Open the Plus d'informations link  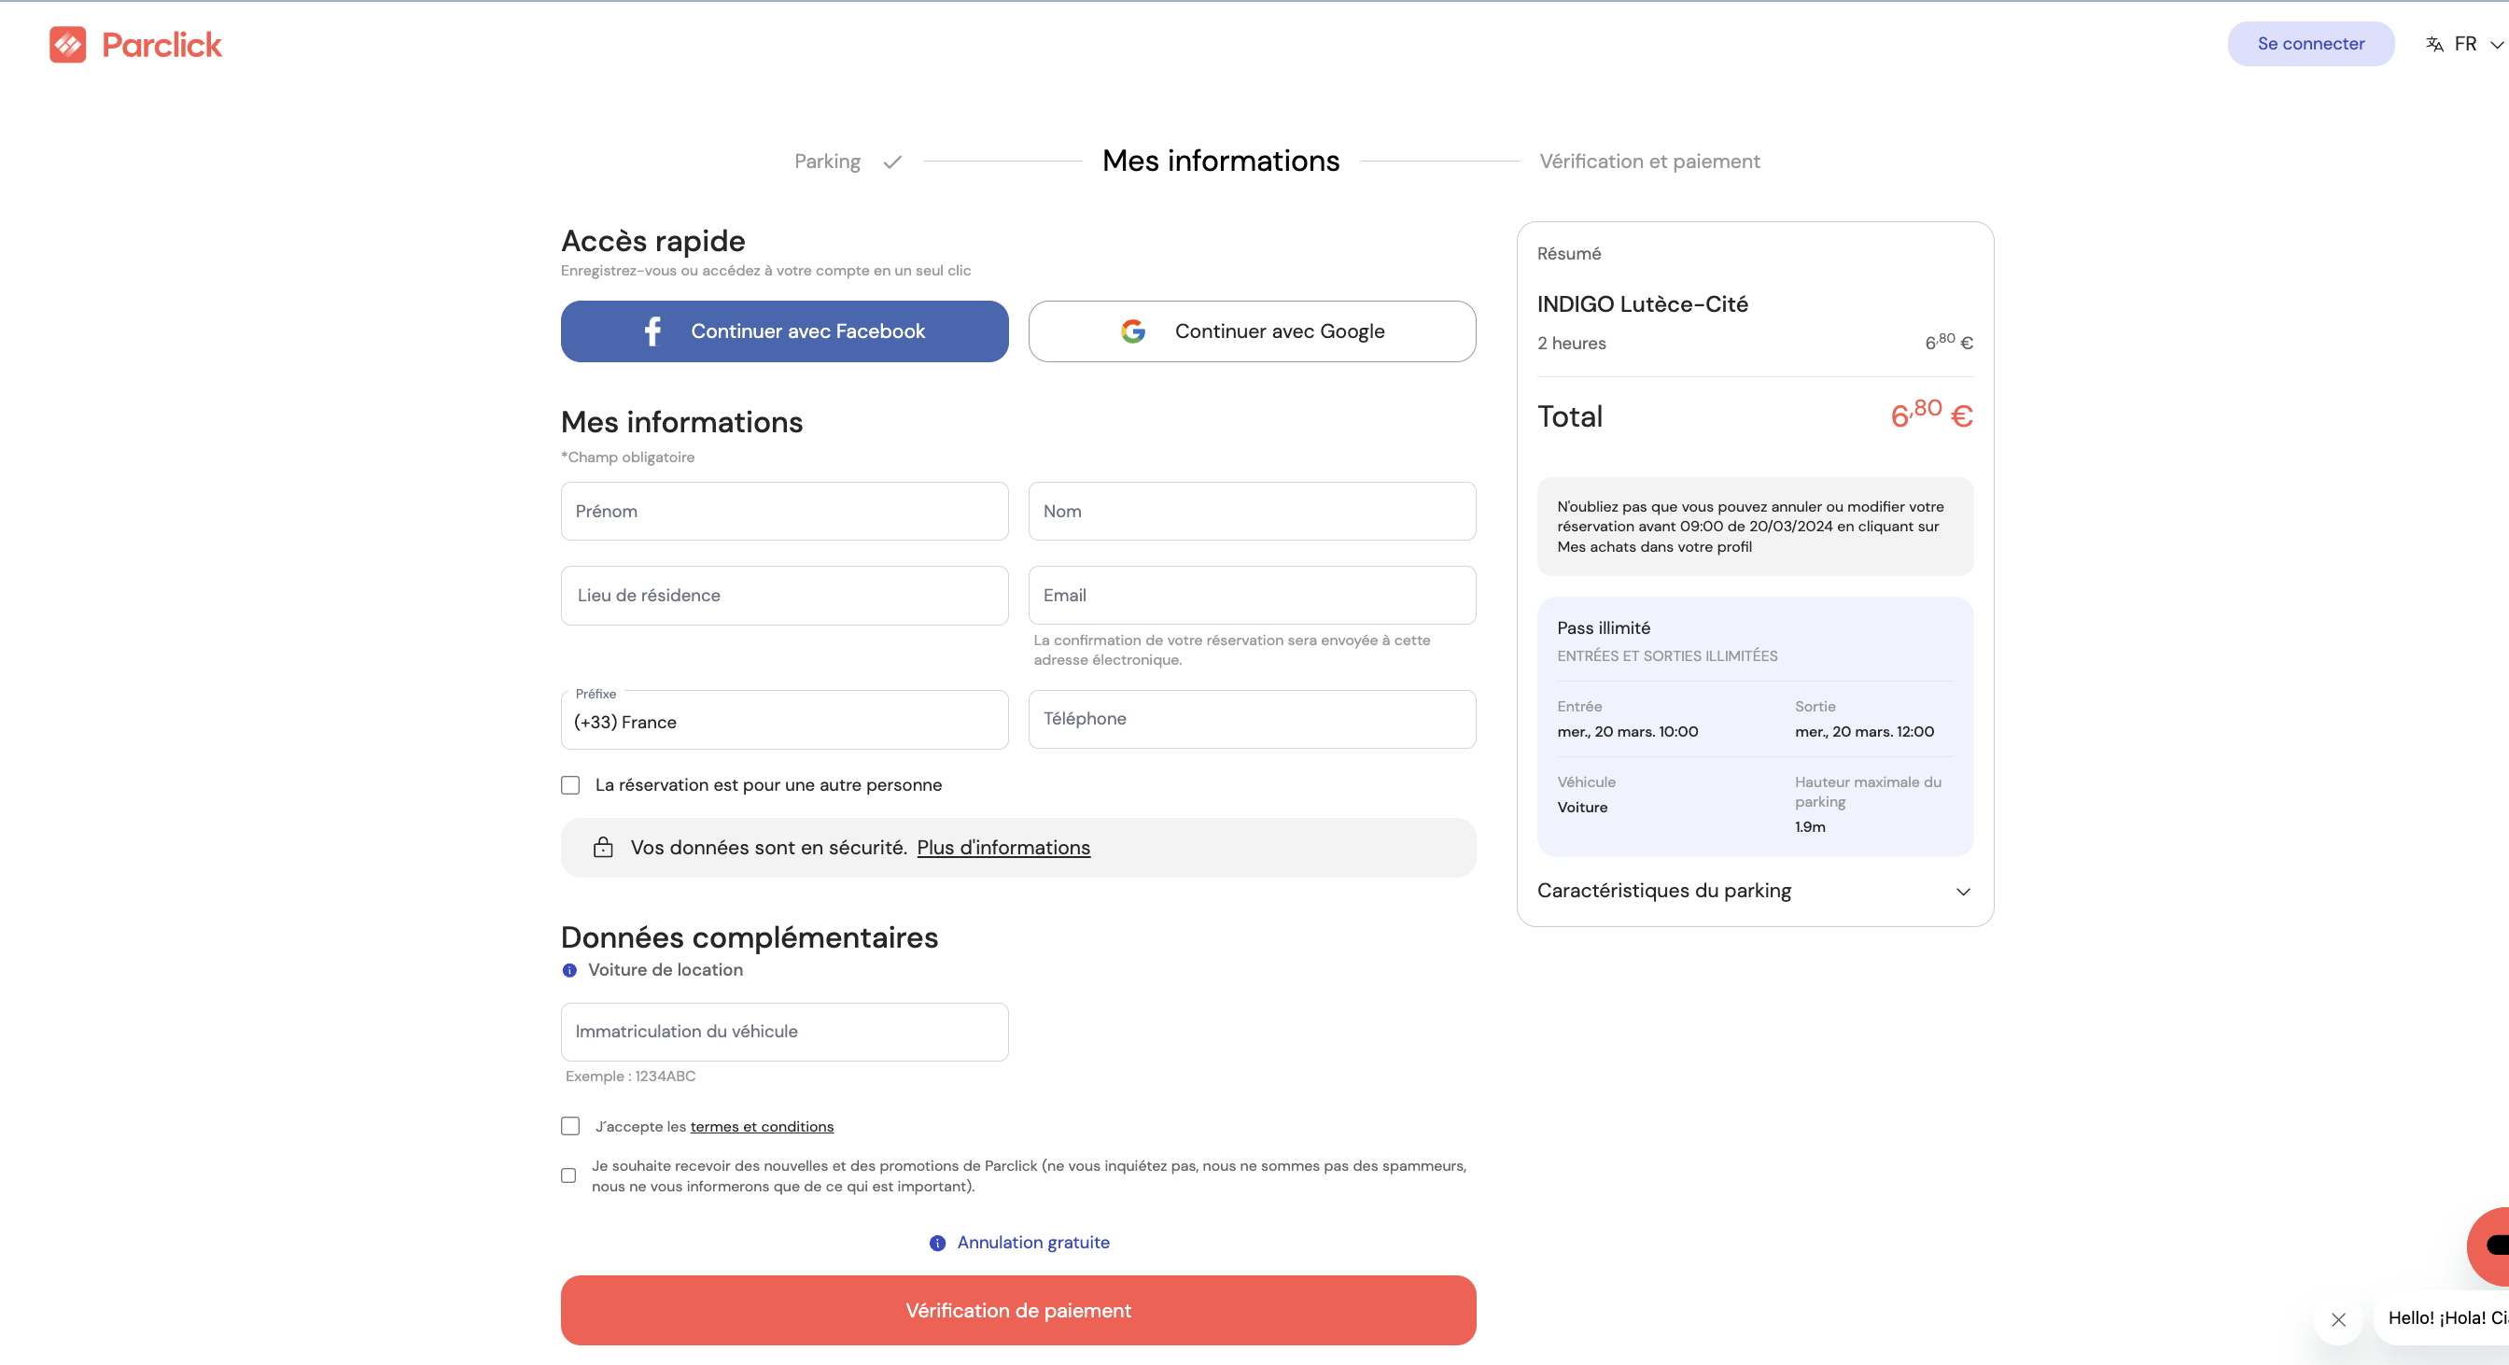(1003, 848)
